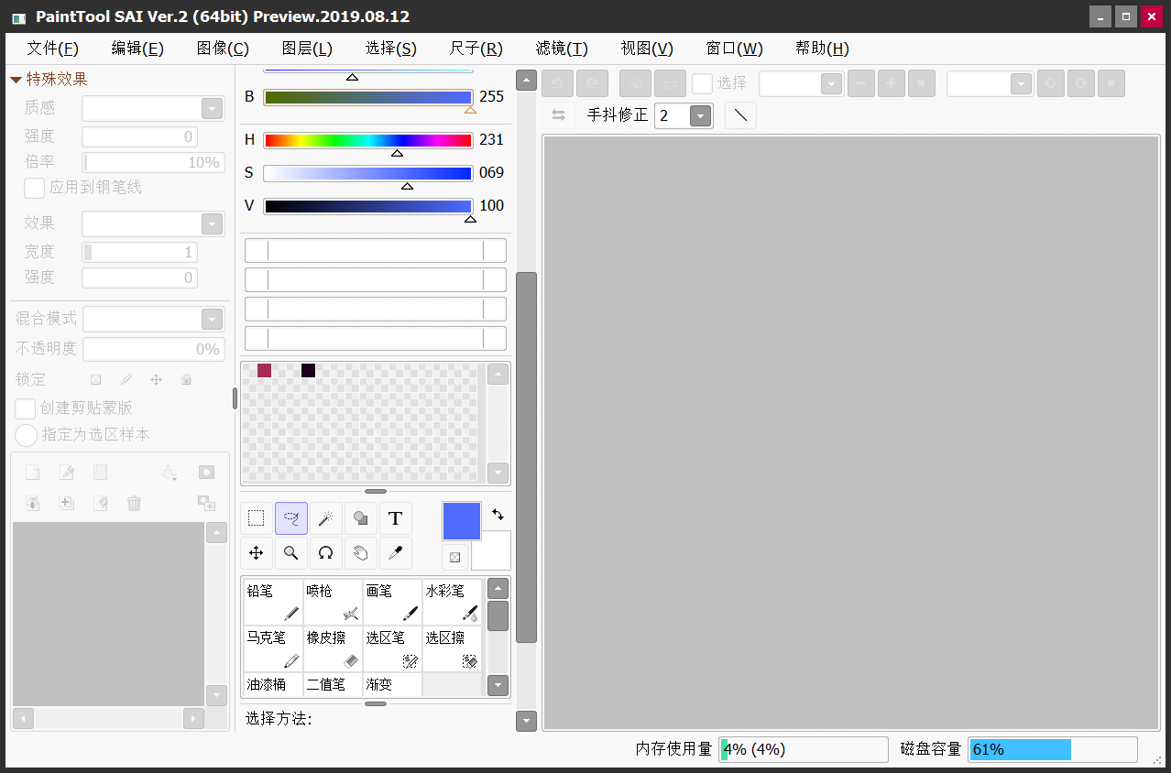Open the 视图(V) menu
Image resolution: width=1171 pixels, height=773 pixels.
tap(647, 49)
